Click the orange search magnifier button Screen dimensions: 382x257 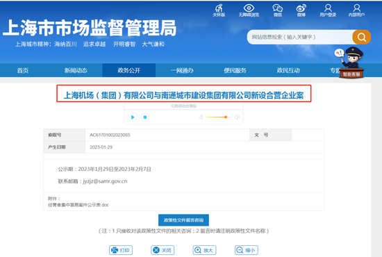[x=362, y=37]
